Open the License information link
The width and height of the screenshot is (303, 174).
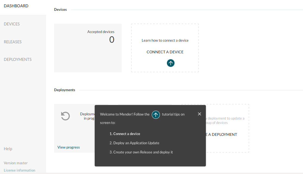[x=19, y=170]
